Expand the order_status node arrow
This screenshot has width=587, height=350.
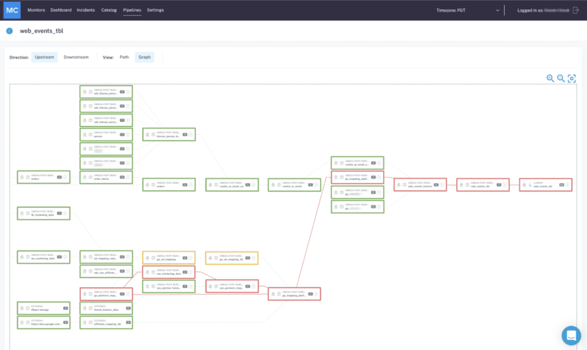[128, 177]
